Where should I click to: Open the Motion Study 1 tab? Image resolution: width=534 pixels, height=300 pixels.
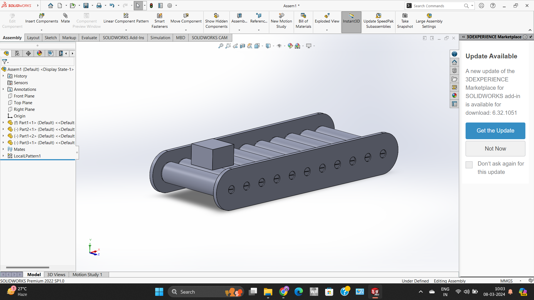tap(87, 274)
